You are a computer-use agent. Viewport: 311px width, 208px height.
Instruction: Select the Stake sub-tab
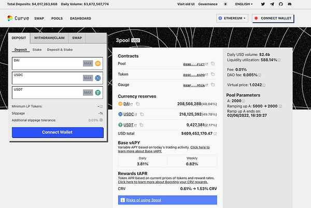tap(37, 50)
